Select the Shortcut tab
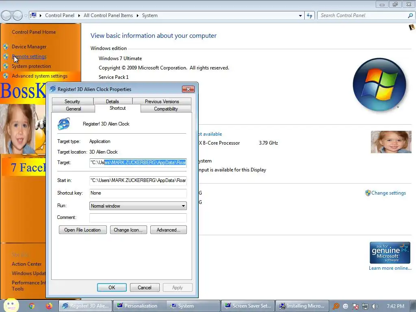This screenshot has height=312, width=416. pos(117,108)
